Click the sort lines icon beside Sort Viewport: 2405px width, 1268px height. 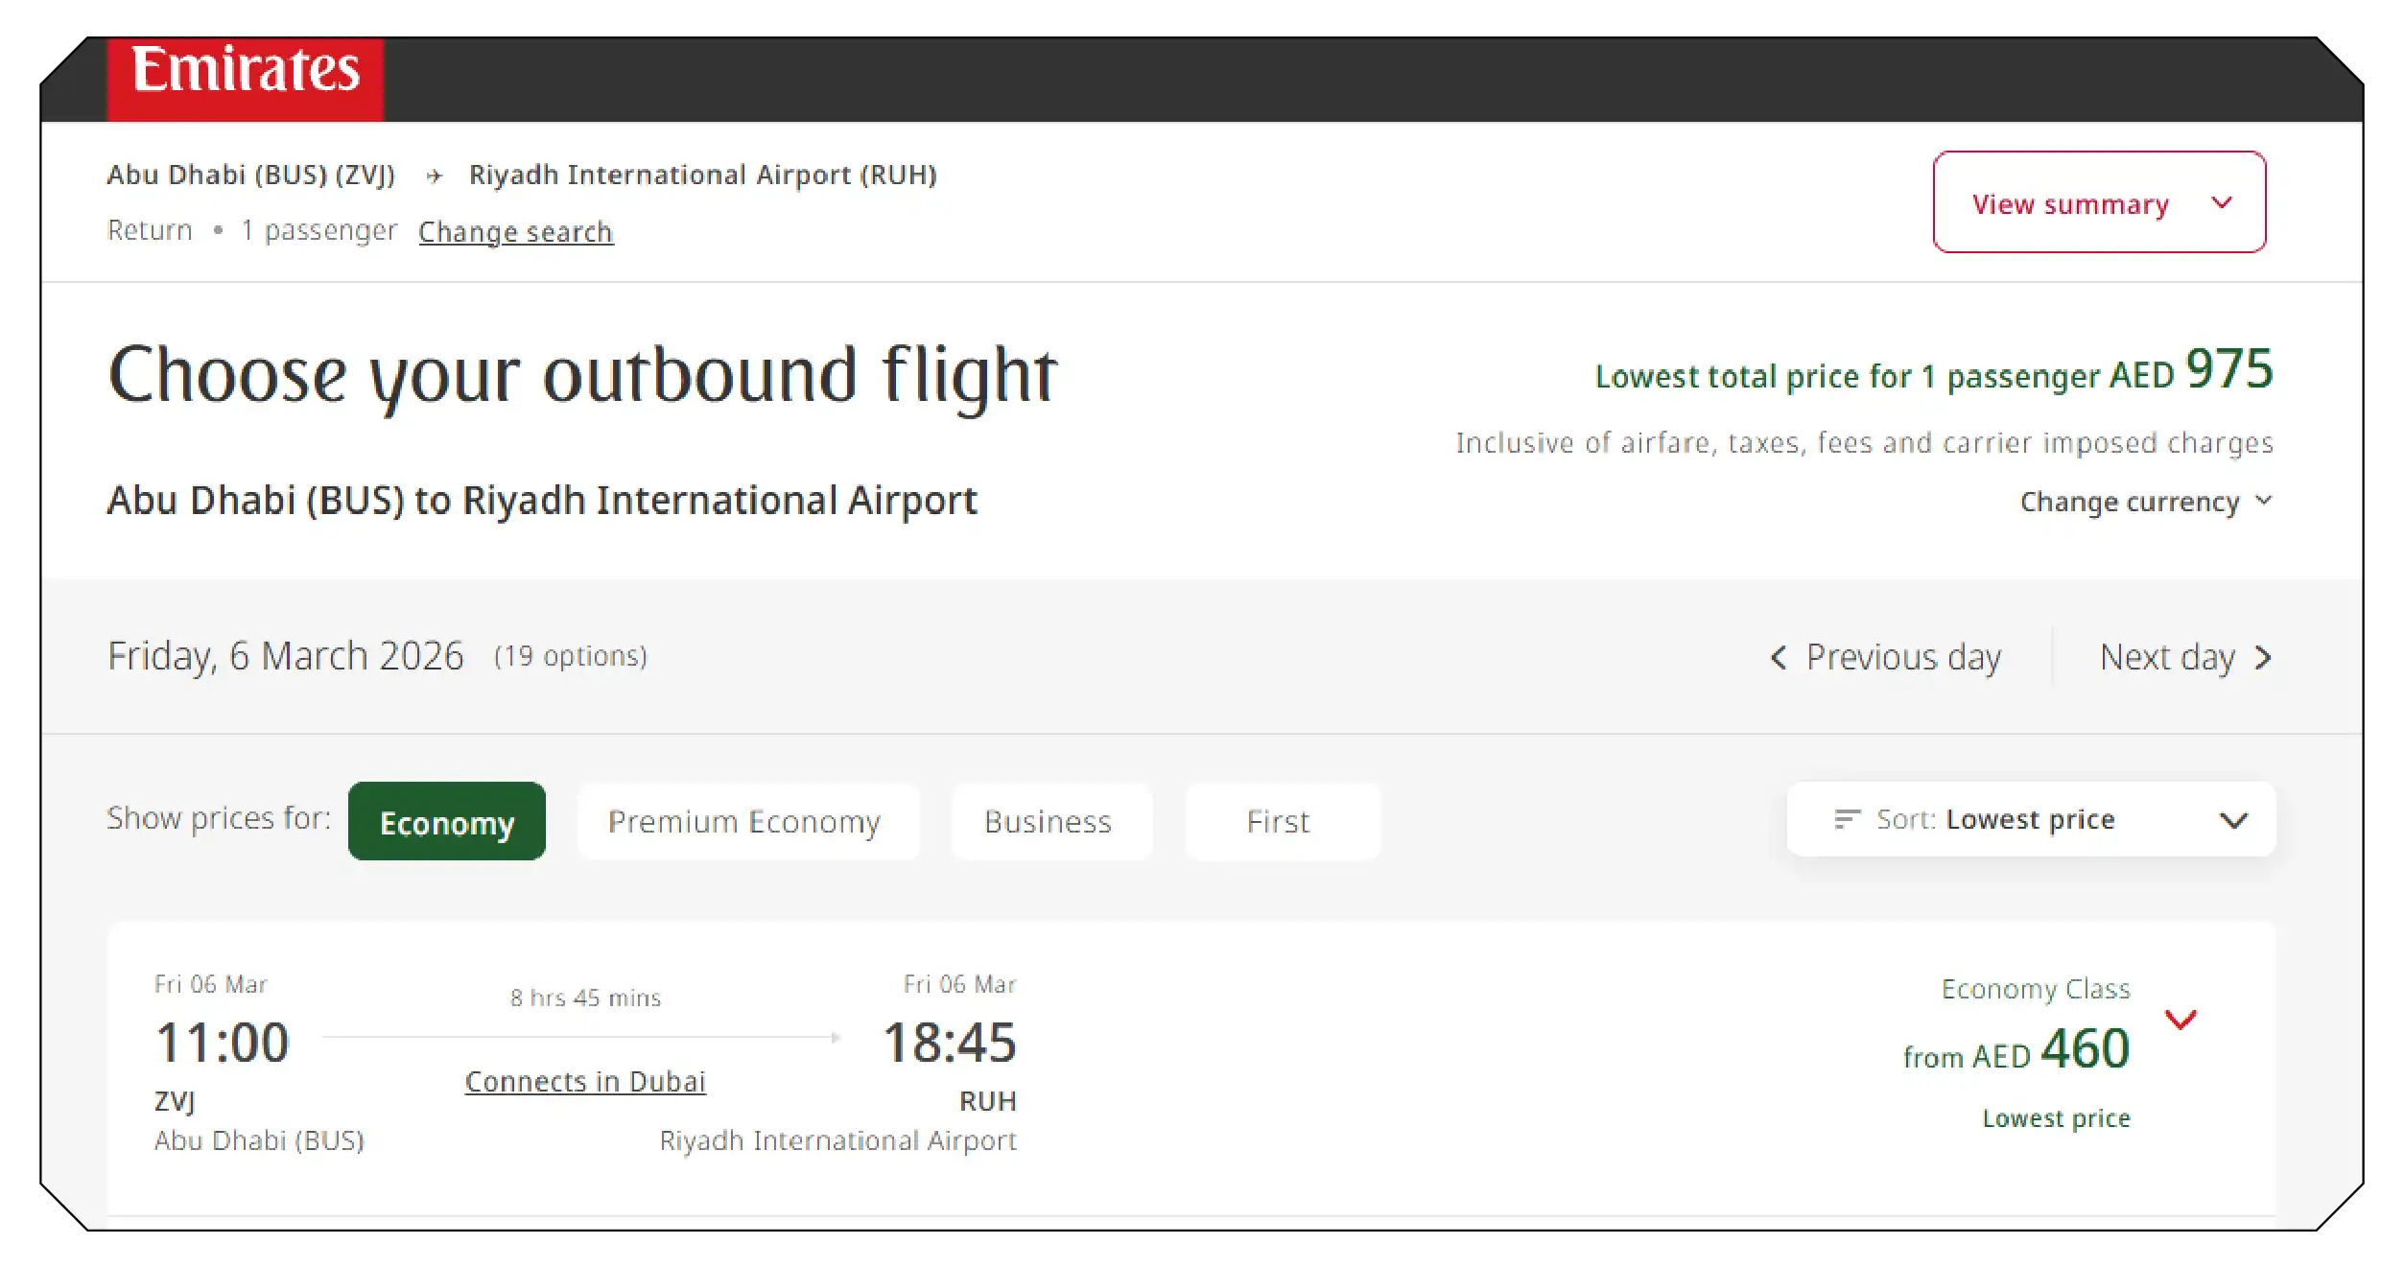pyautogui.click(x=1847, y=819)
